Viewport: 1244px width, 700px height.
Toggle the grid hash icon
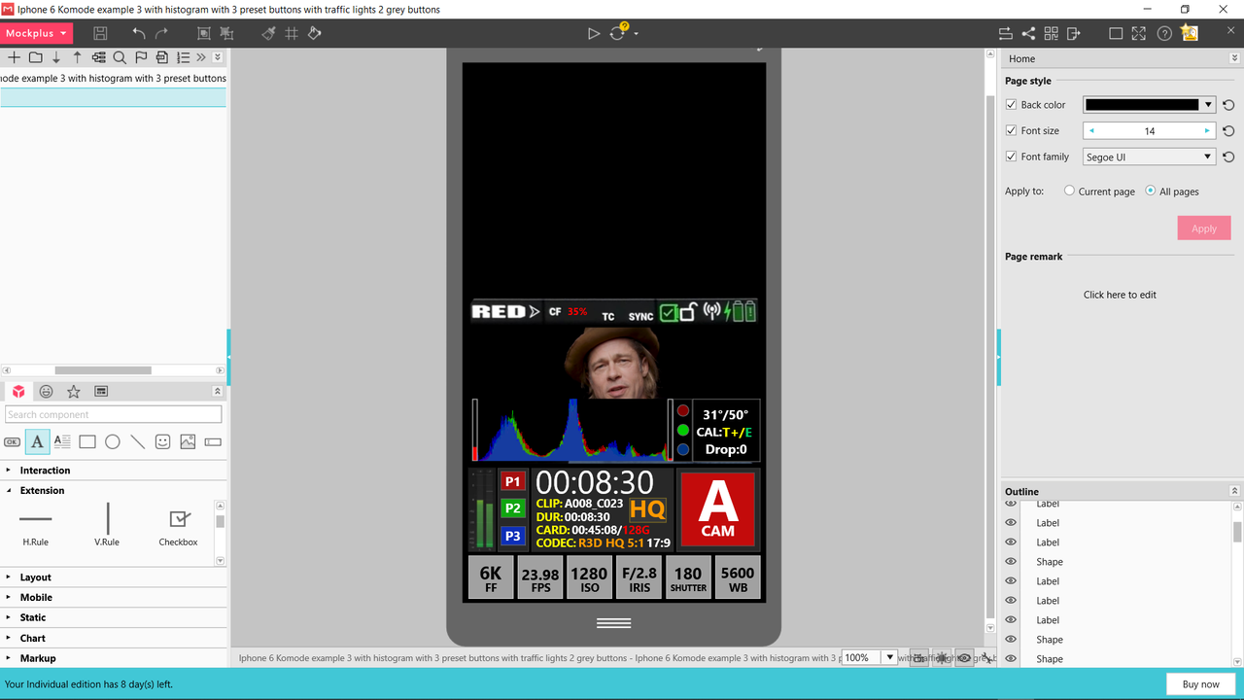tap(293, 33)
